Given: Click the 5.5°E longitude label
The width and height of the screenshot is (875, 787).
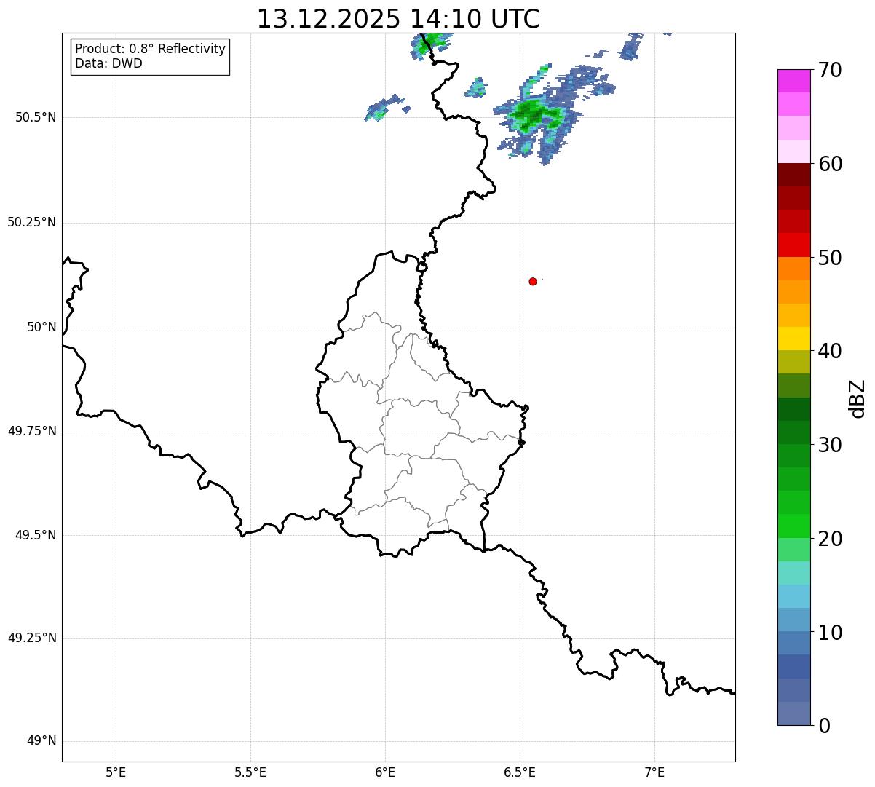Looking at the screenshot, I should coord(250,772).
